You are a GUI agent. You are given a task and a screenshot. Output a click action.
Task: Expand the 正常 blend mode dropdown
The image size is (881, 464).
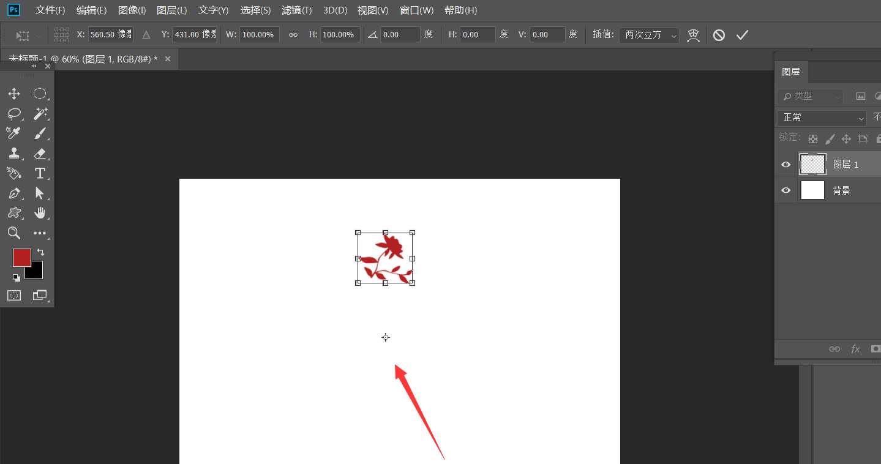click(x=821, y=118)
